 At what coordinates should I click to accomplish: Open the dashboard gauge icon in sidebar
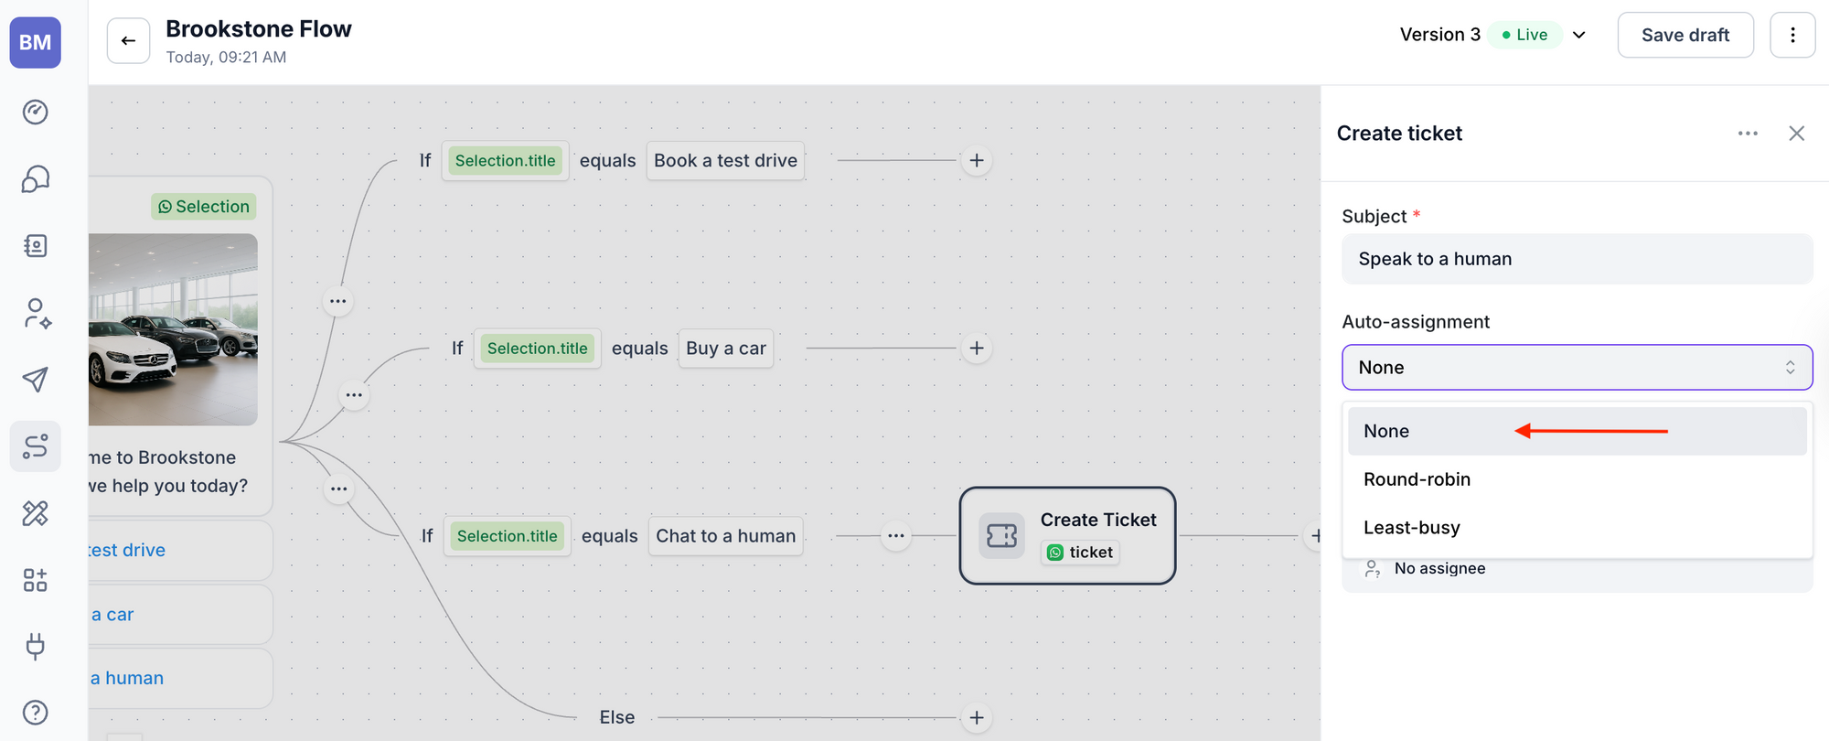coord(35,112)
